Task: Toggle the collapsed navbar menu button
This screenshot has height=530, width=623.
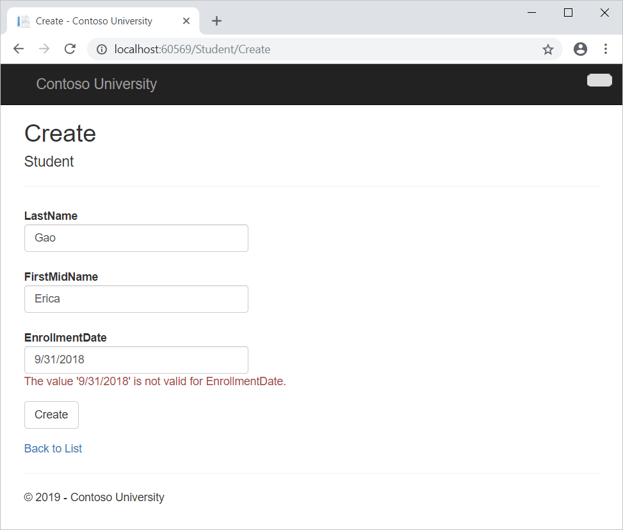Action: coord(599,80)
